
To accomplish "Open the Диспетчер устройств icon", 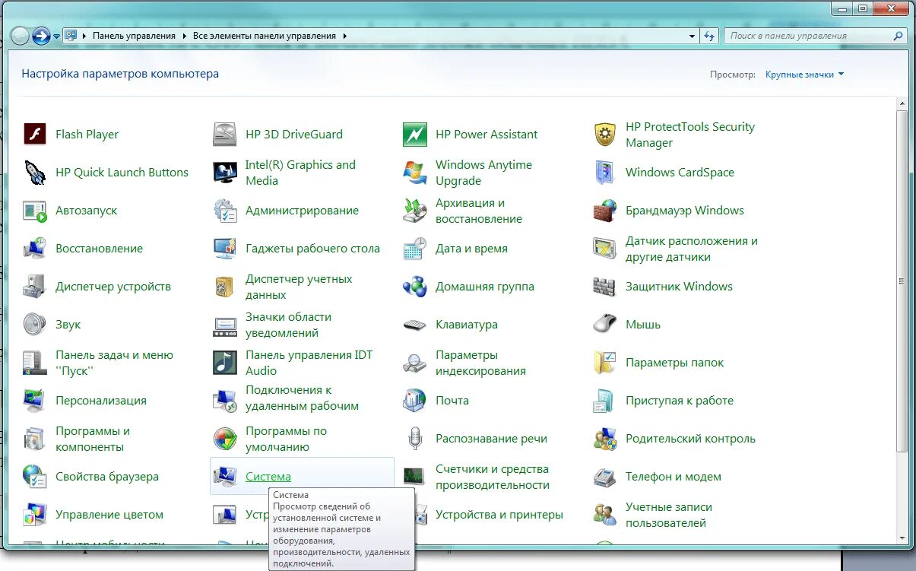I will (35, 287).
